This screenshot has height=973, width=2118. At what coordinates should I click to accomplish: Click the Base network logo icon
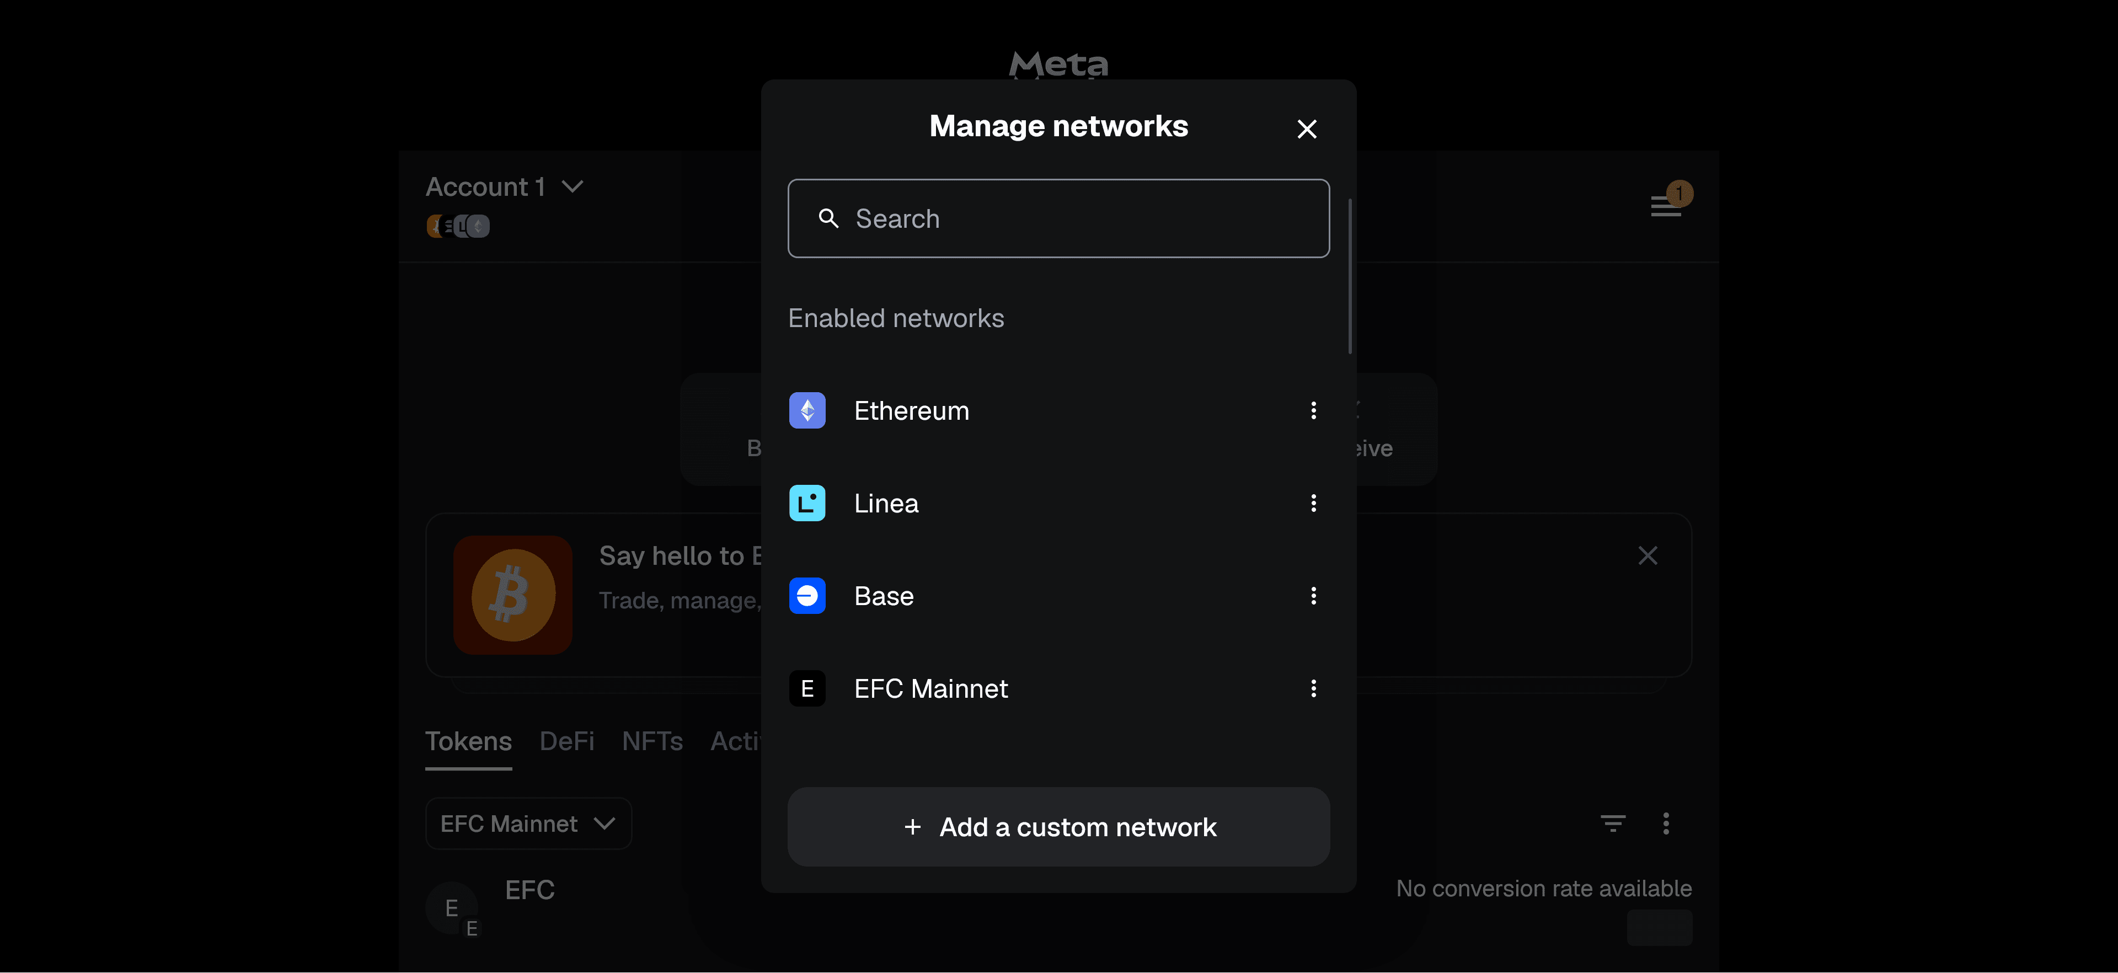click(x=806, y=596)
